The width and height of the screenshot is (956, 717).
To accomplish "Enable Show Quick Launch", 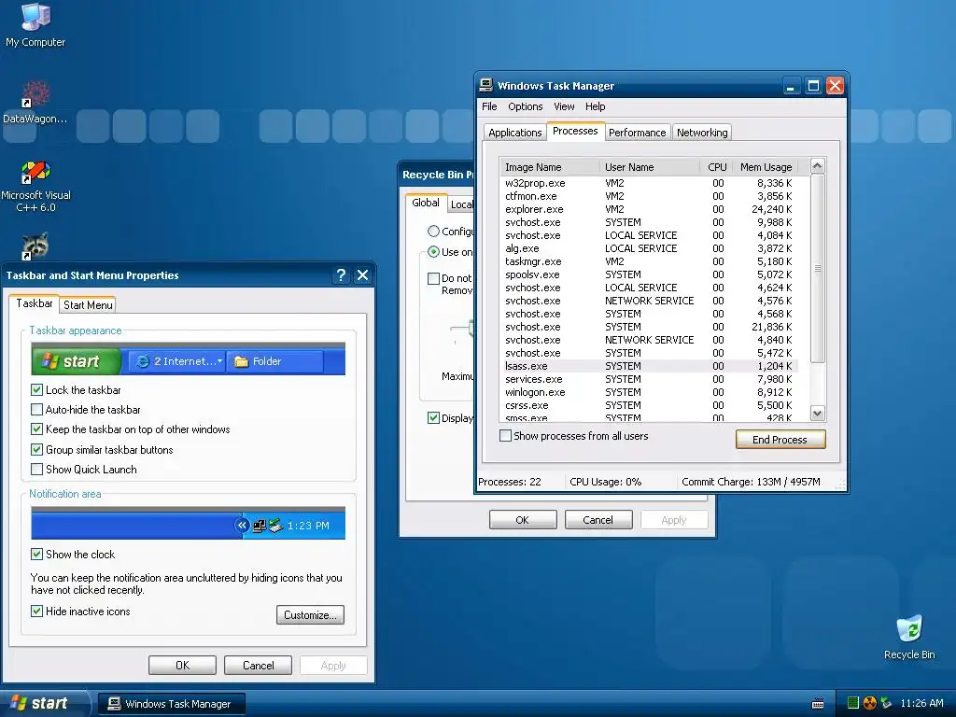I will point(36,470).
